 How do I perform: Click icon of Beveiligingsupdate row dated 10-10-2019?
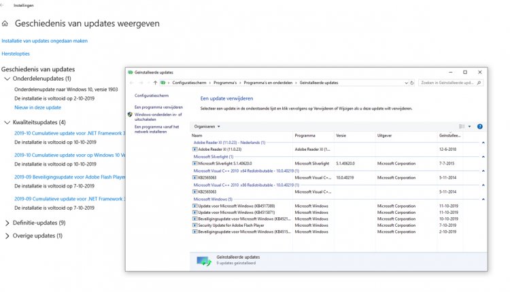195,219
